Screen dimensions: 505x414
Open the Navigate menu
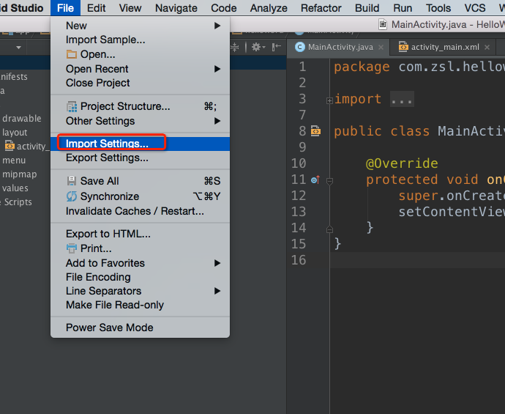[176, 8]
